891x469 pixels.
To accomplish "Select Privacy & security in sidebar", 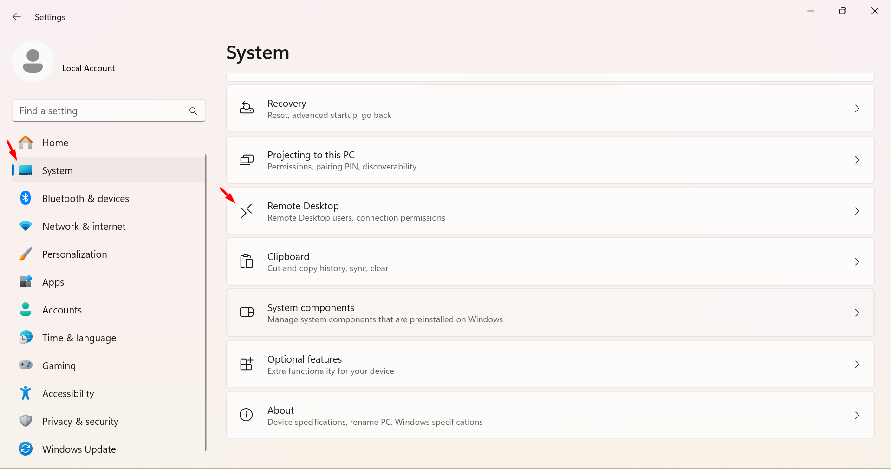I will point(80,422).
